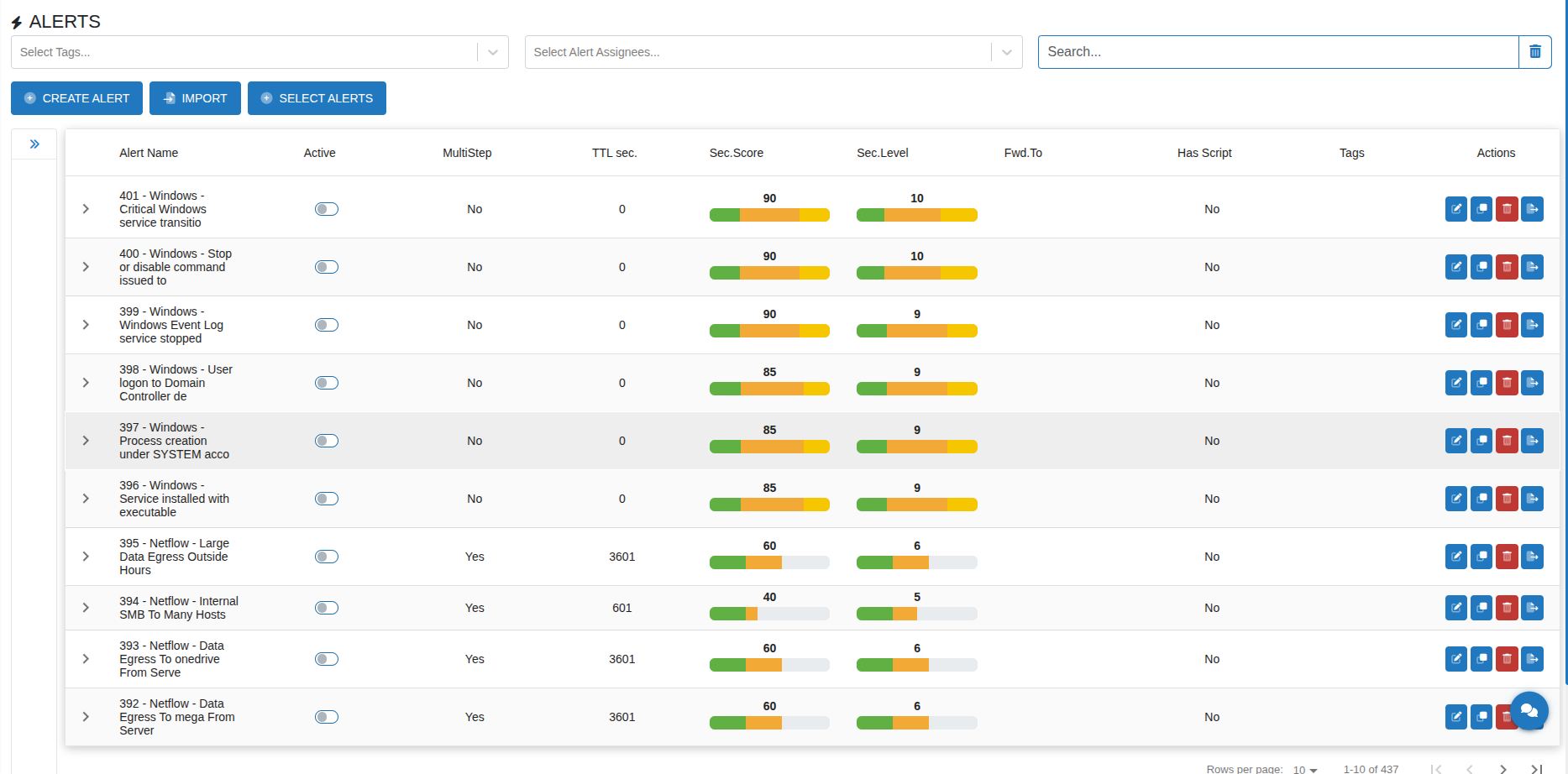Click the CREATE ALERT button

click(x=76, y=98)
